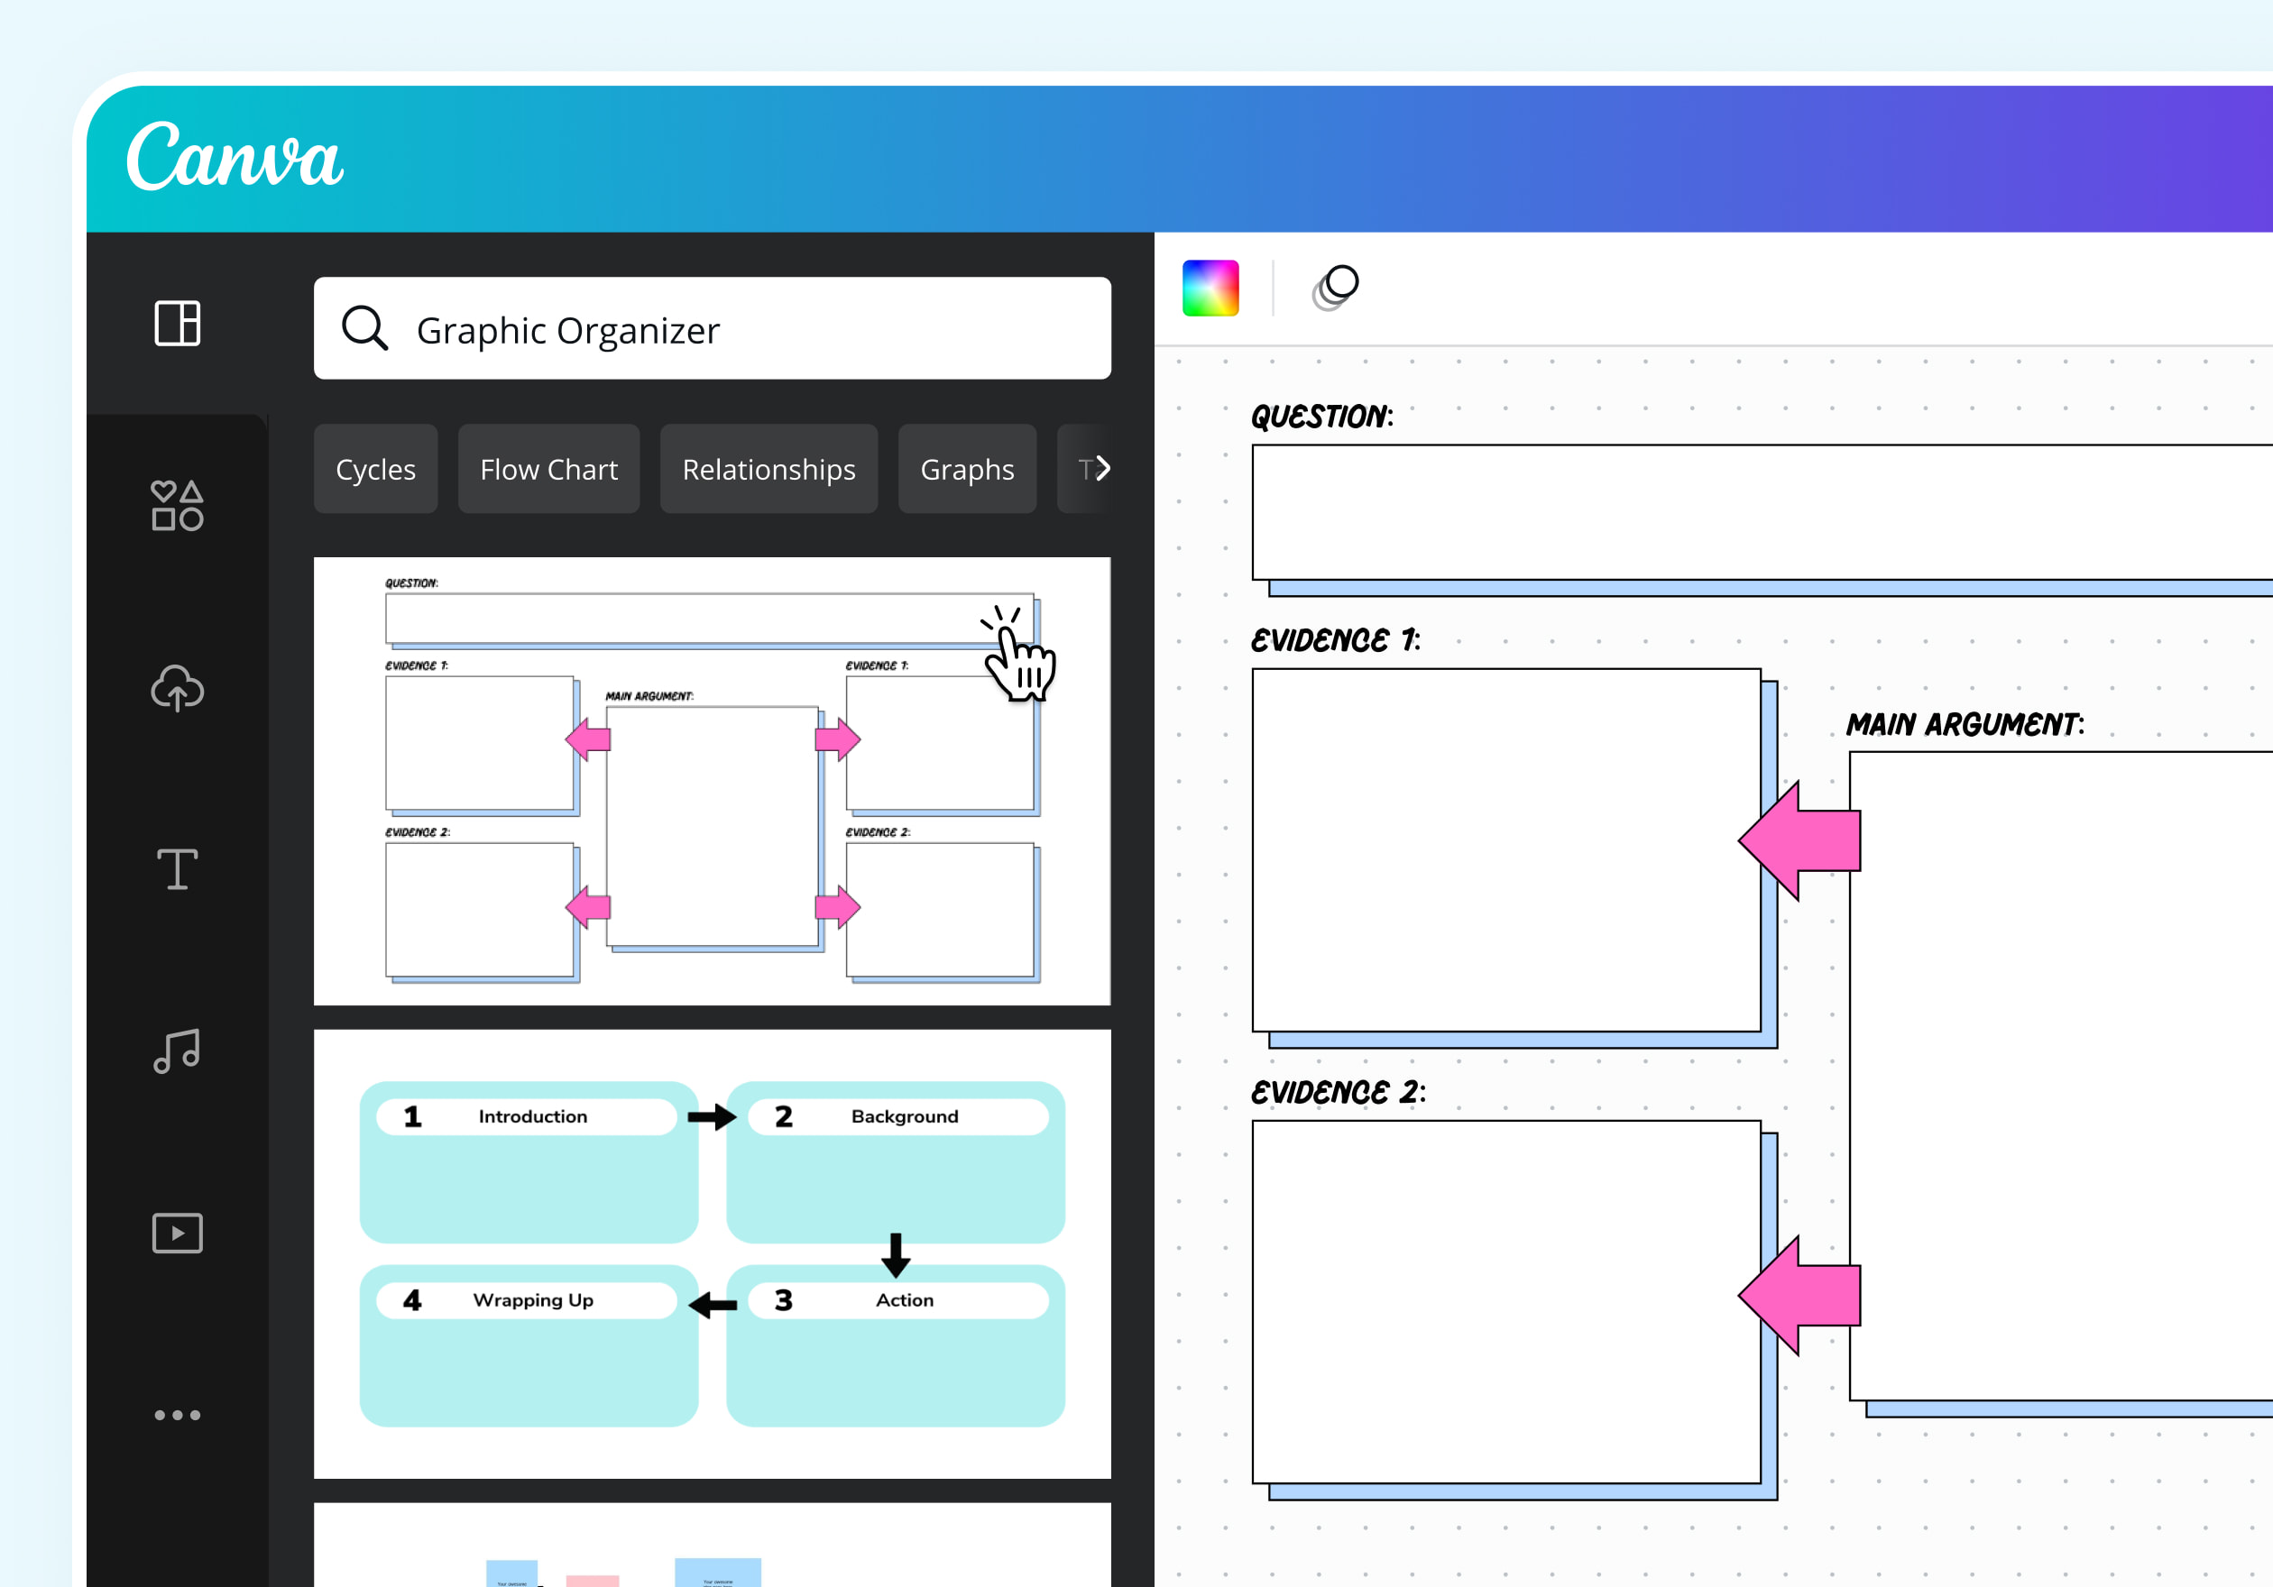Screen dimensions: 2273x1587
Task: Open the Audio panel
Action: 177,1050
